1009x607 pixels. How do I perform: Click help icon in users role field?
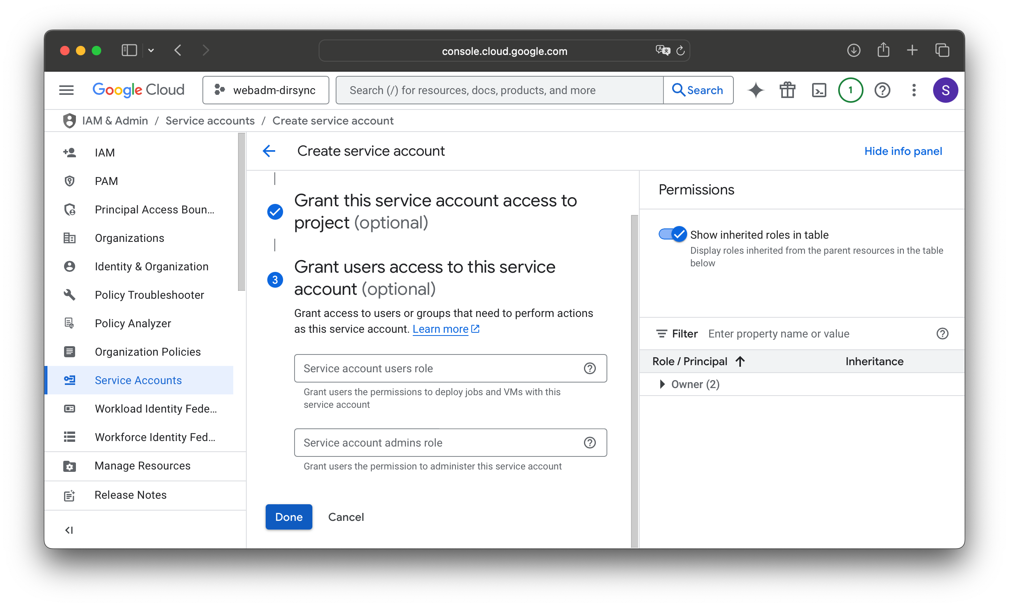(x=589, y=369)
